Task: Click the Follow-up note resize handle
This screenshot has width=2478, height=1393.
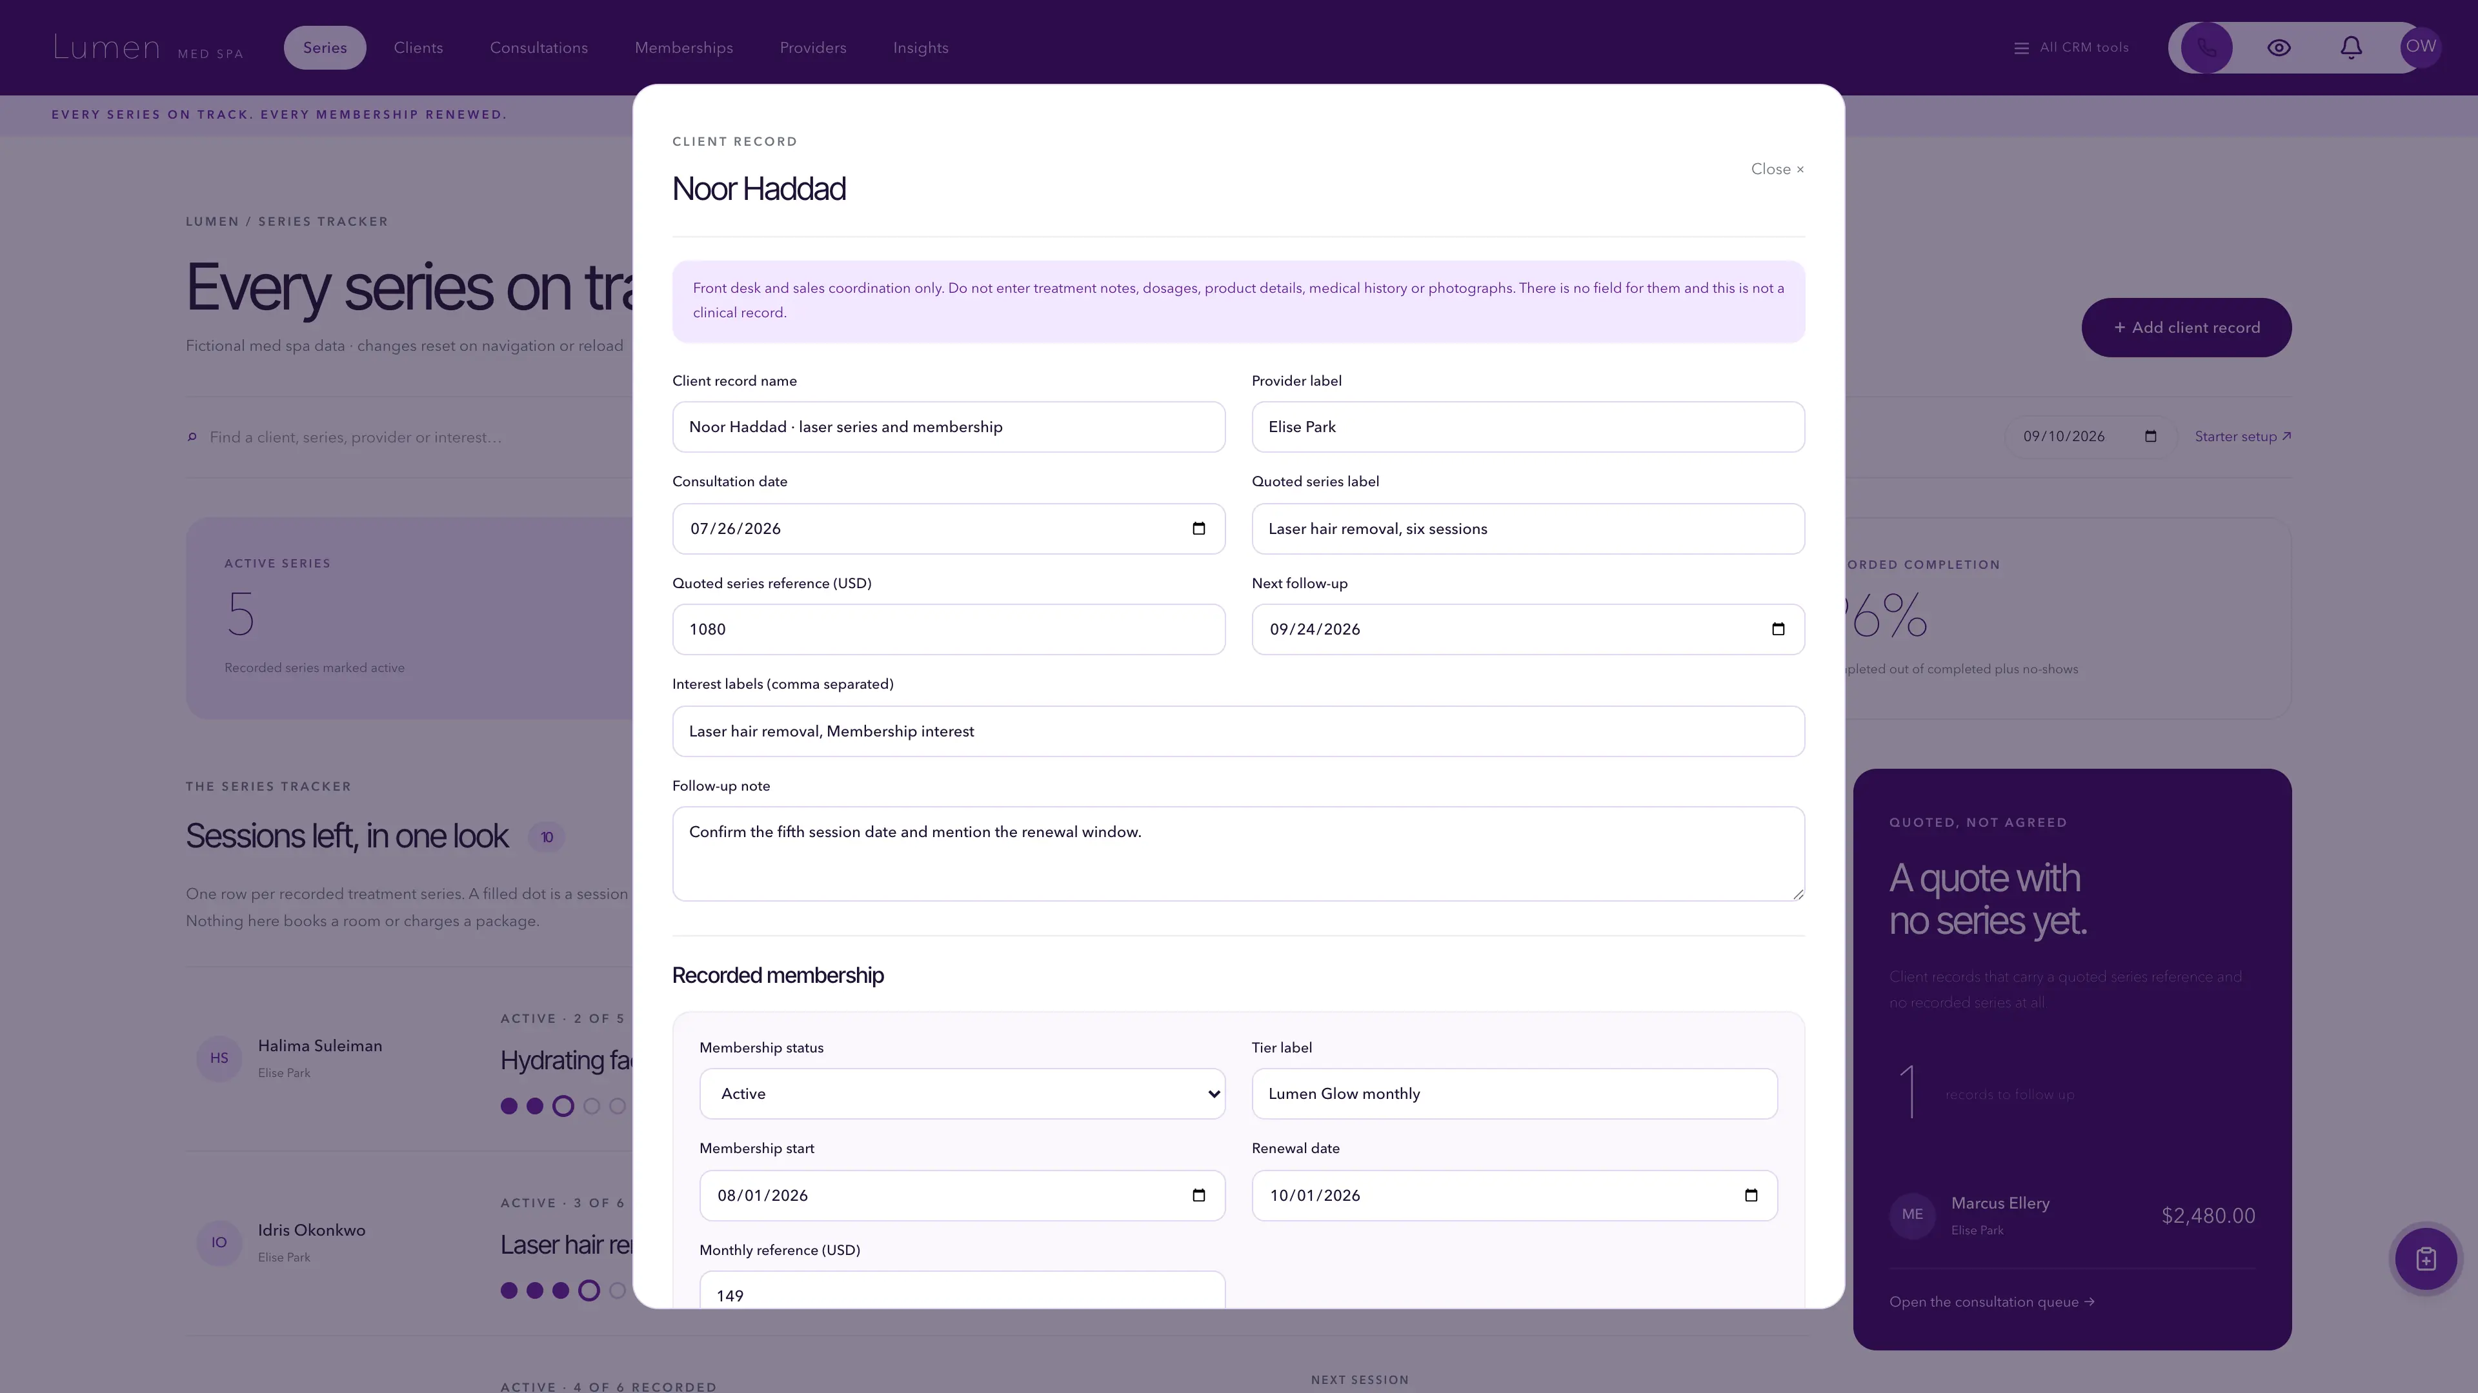Action: (x=1797, y=894)
